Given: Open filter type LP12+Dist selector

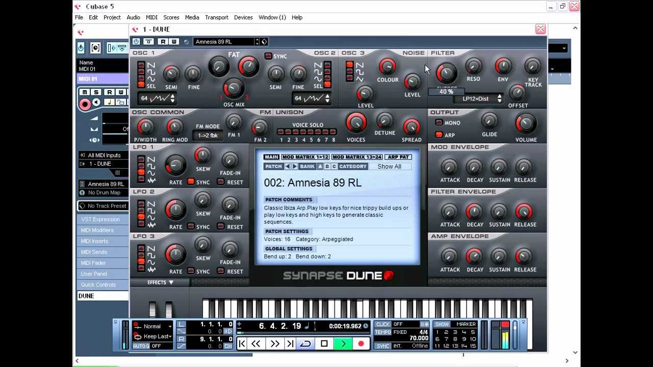Looking at the screenshot, I should click(x=480, y=99).
